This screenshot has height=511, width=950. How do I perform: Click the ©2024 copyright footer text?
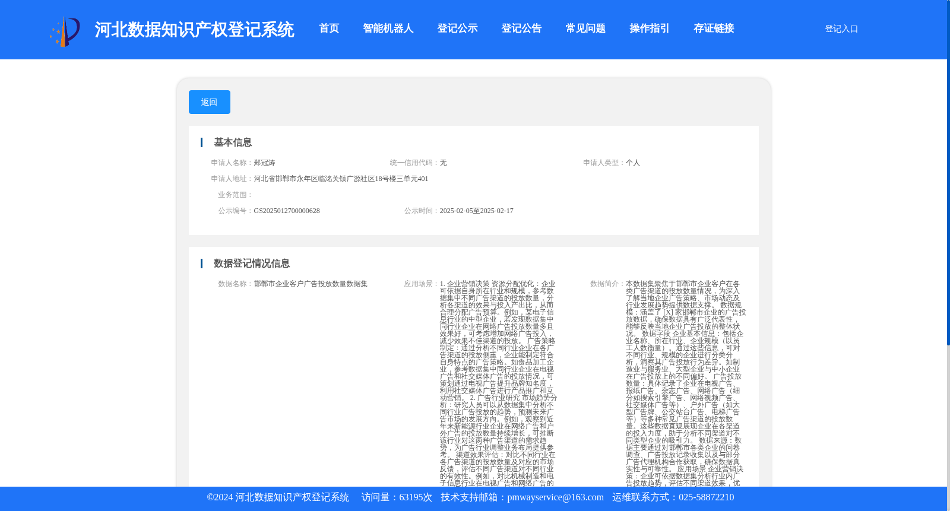(278, 497)
